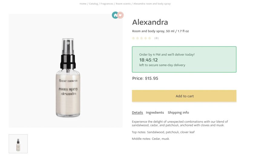The height and width of the screenshot is (156, 253).
Task: Rate the product one star
Action: tap(133, 38)
